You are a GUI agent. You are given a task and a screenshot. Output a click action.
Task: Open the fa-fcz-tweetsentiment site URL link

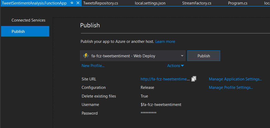tap(165, 79)
